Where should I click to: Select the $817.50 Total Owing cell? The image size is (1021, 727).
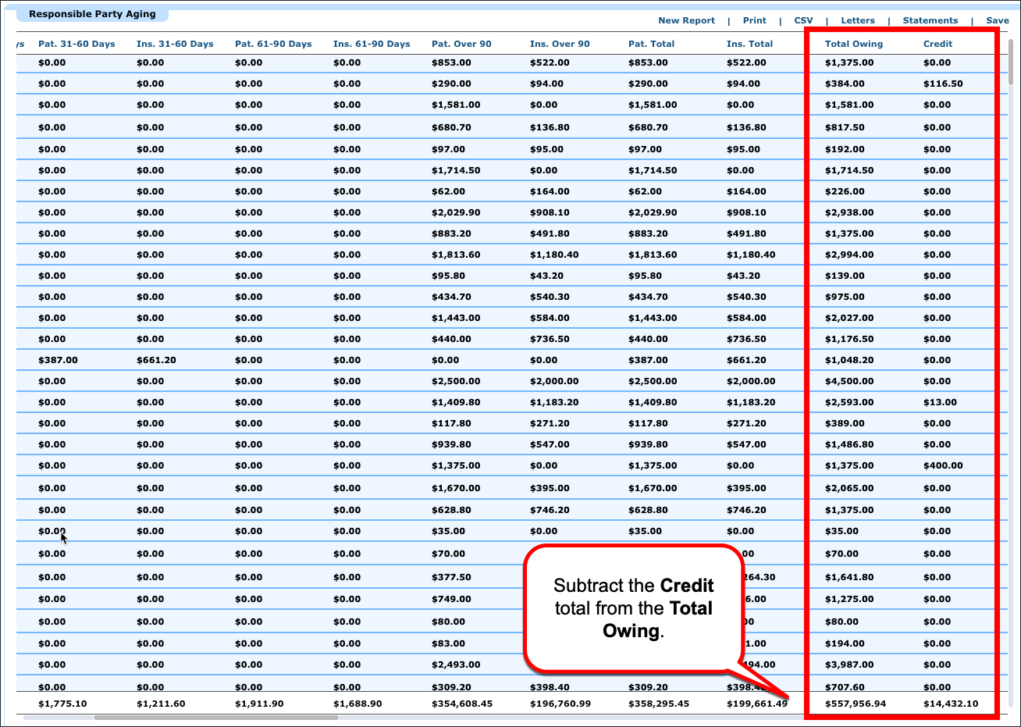pos(845,127)
